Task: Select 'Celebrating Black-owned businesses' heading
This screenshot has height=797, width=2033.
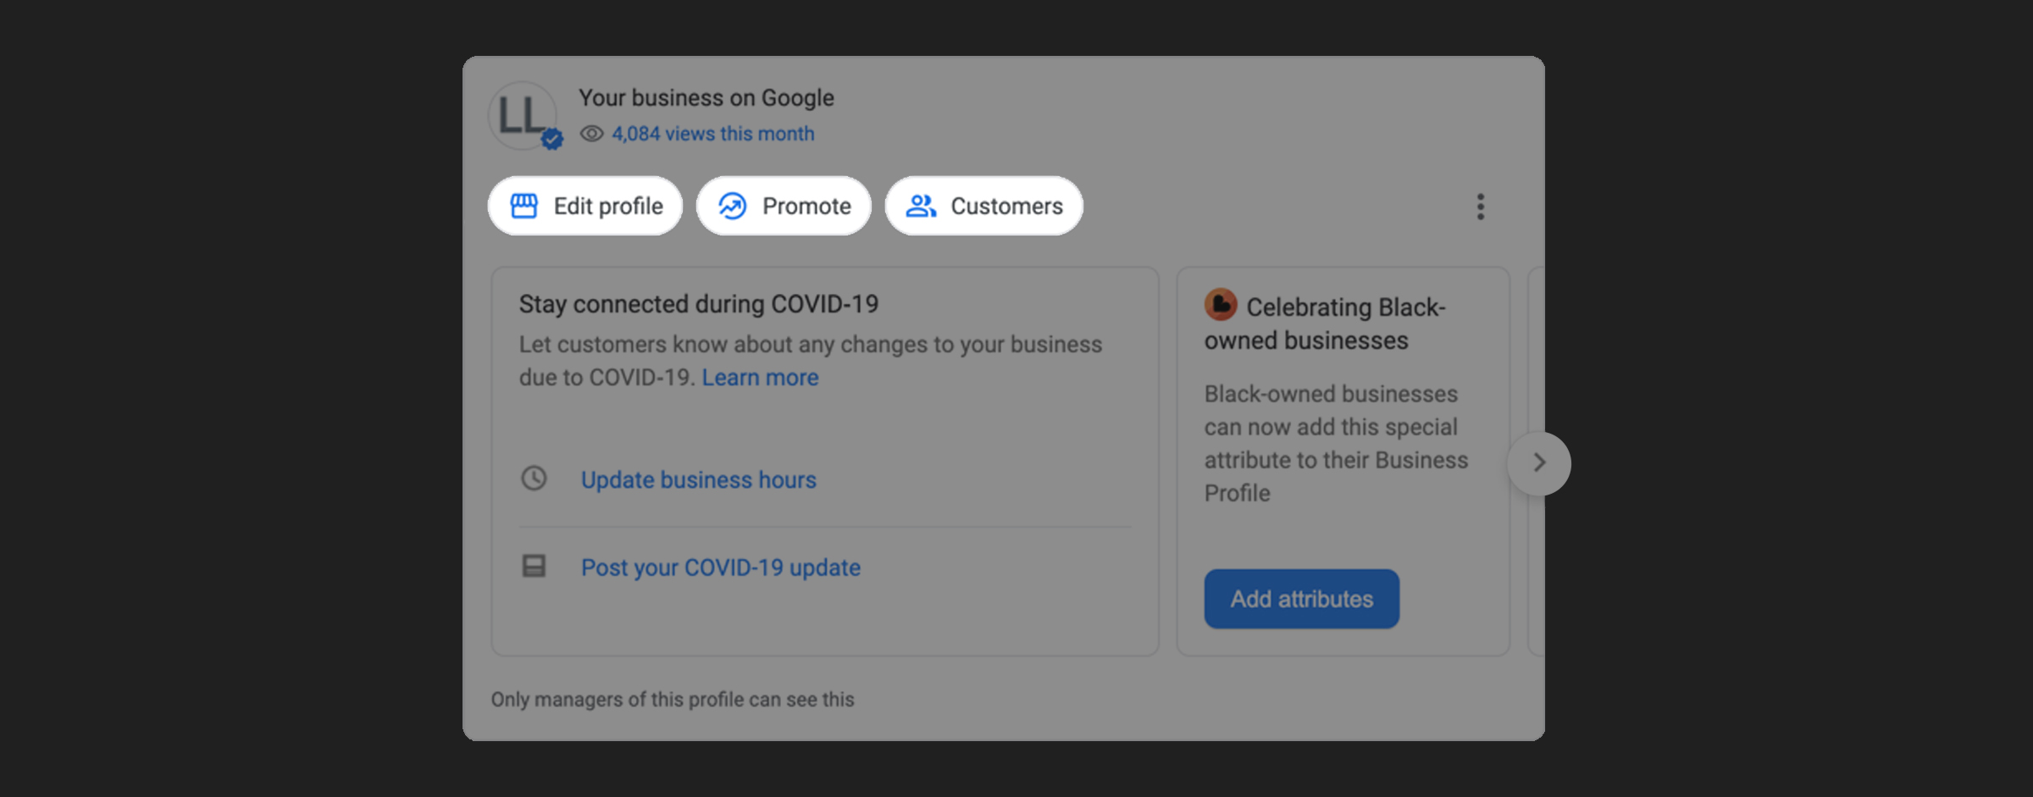Action: [x=1325, y=324]
